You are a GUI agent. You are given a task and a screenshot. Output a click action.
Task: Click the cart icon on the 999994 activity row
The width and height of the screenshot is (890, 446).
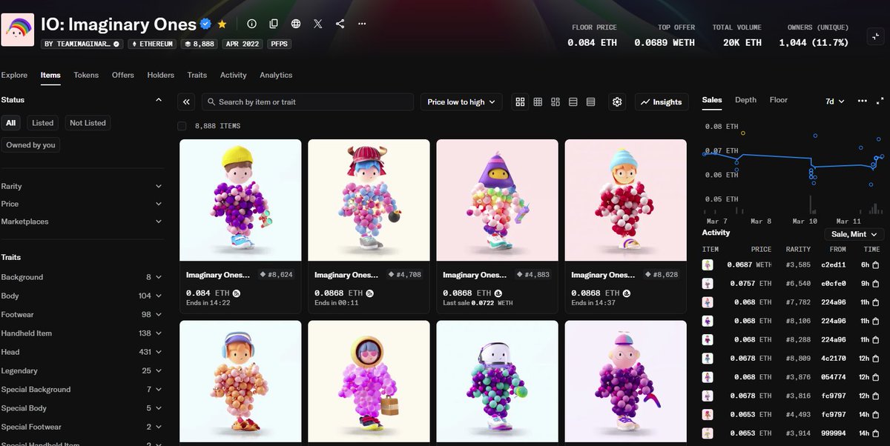(x=876, y=433)
